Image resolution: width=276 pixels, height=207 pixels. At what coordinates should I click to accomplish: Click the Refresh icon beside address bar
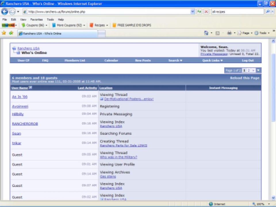[199, 11]
